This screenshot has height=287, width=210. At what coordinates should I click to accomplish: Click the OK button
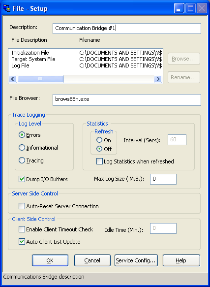(x=50, y=260)
